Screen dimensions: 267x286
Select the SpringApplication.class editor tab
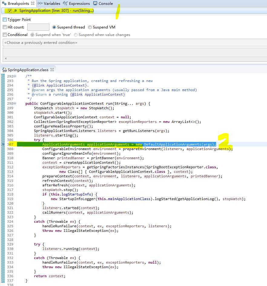[28, 70]
